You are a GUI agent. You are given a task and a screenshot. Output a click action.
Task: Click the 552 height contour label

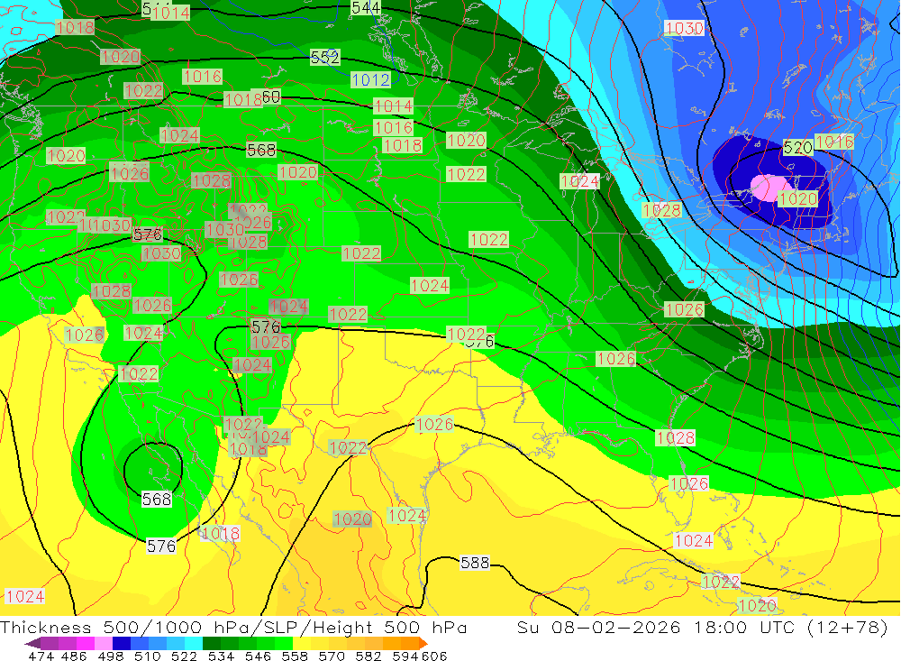click(325, 57)
